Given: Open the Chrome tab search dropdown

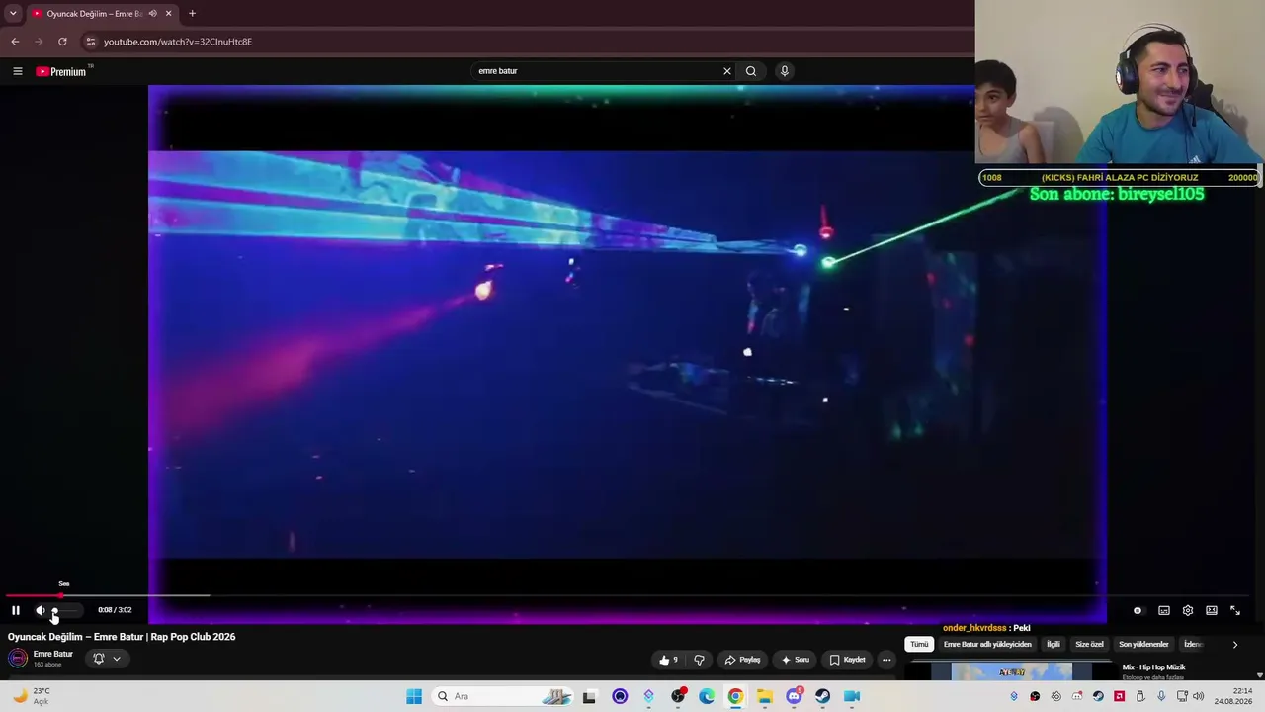Looking at the screenshot, I should (x=13, y=13).
